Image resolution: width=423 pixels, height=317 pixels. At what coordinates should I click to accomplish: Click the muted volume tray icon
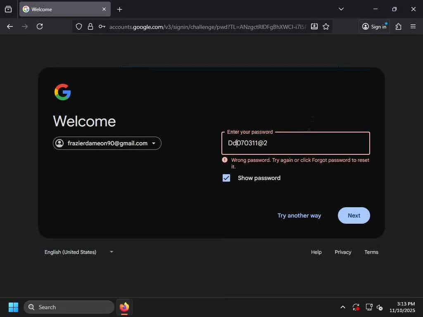[x=380, y=307]
